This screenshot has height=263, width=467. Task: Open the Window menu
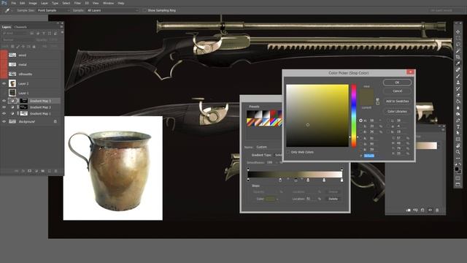point(109,3)
